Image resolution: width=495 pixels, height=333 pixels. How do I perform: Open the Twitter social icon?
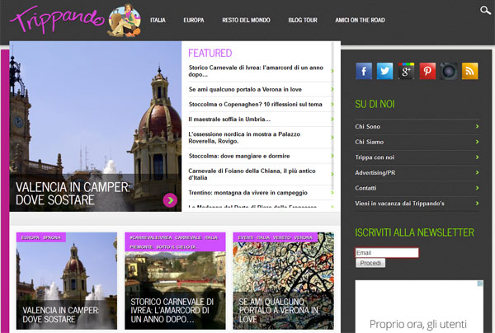[384, 71]
